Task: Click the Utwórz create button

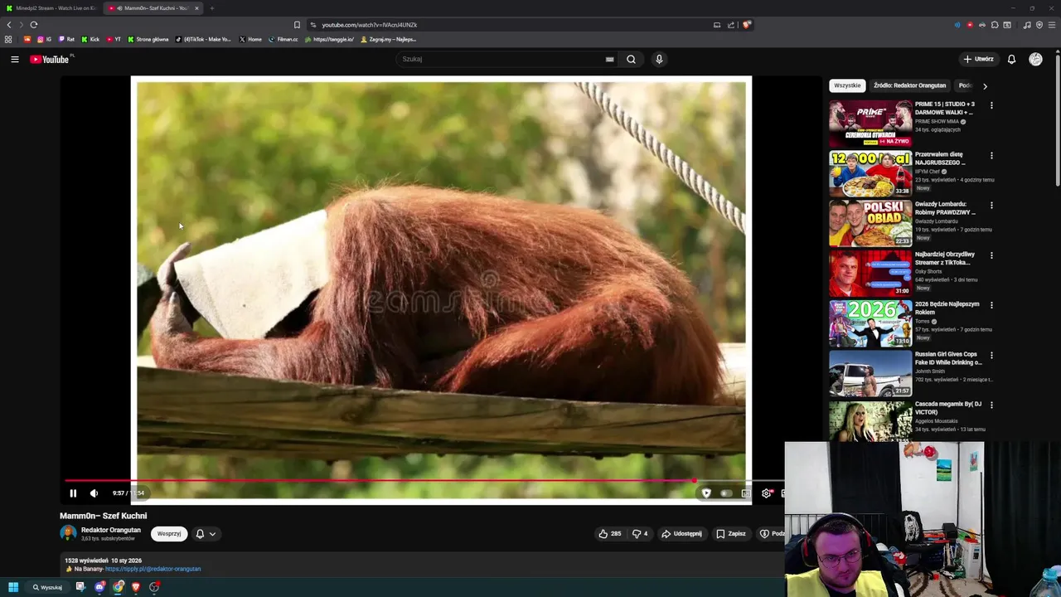Action: tap(978, 59)
